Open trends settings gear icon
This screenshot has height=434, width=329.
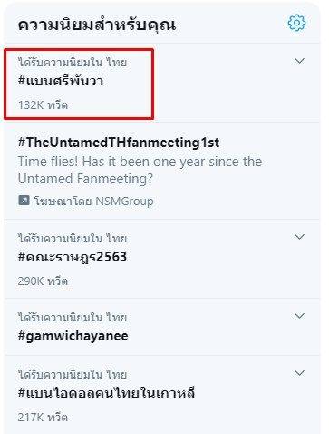pos(296,23)
